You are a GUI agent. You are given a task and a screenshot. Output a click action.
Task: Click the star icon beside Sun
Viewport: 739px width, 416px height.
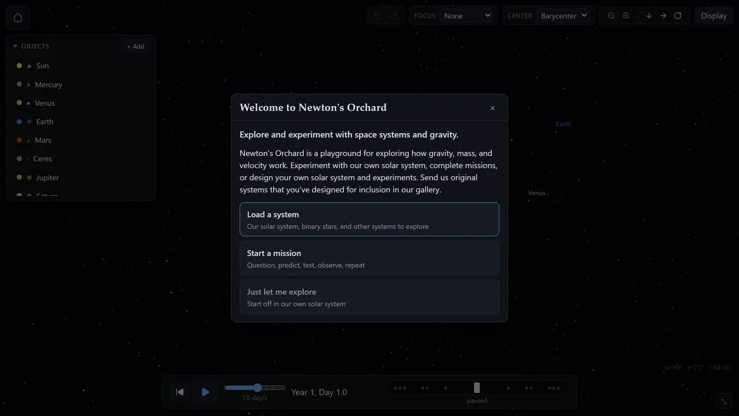click(x=29, y=66)
